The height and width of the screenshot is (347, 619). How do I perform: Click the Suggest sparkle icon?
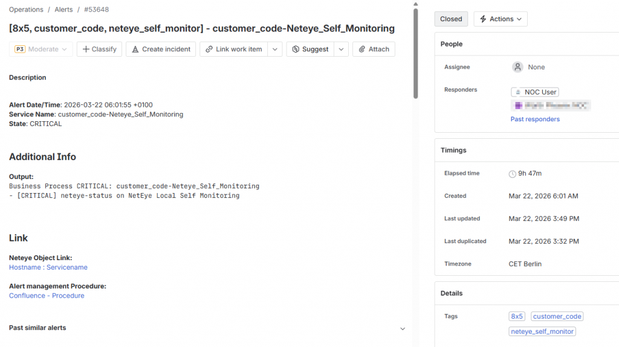click(x=296, y=49)
